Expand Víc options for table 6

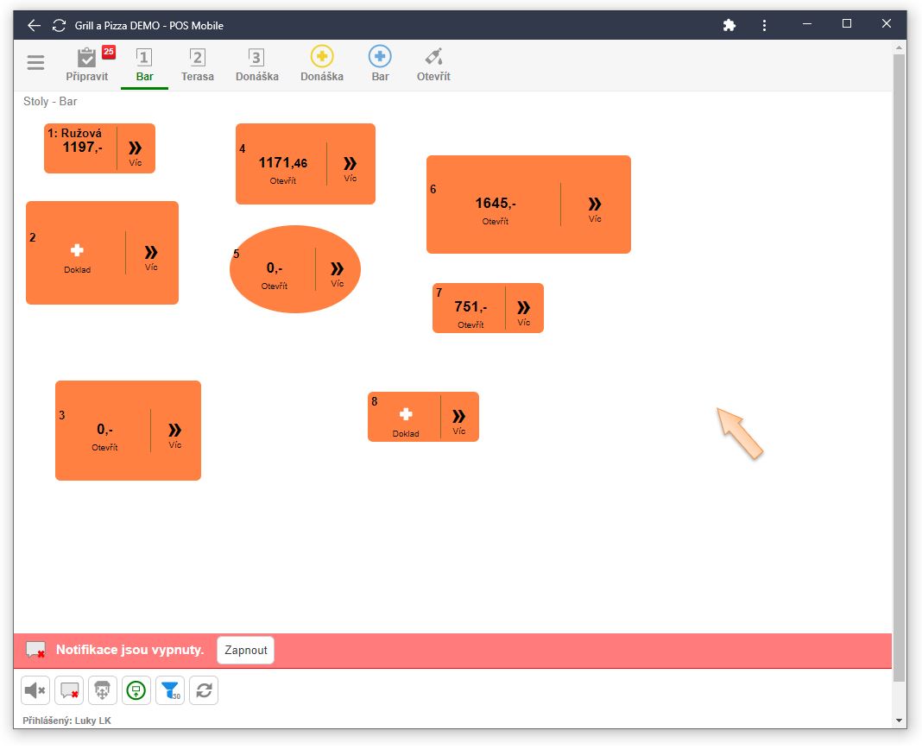click(x=595, y=207)
